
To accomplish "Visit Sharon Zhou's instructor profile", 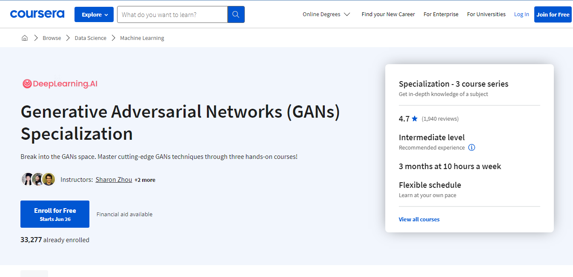I will (x=114, y=180).
